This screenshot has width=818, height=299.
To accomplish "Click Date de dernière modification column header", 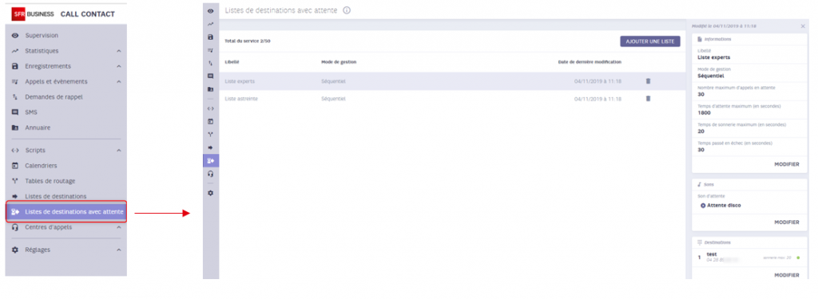I will pos(590,61).
